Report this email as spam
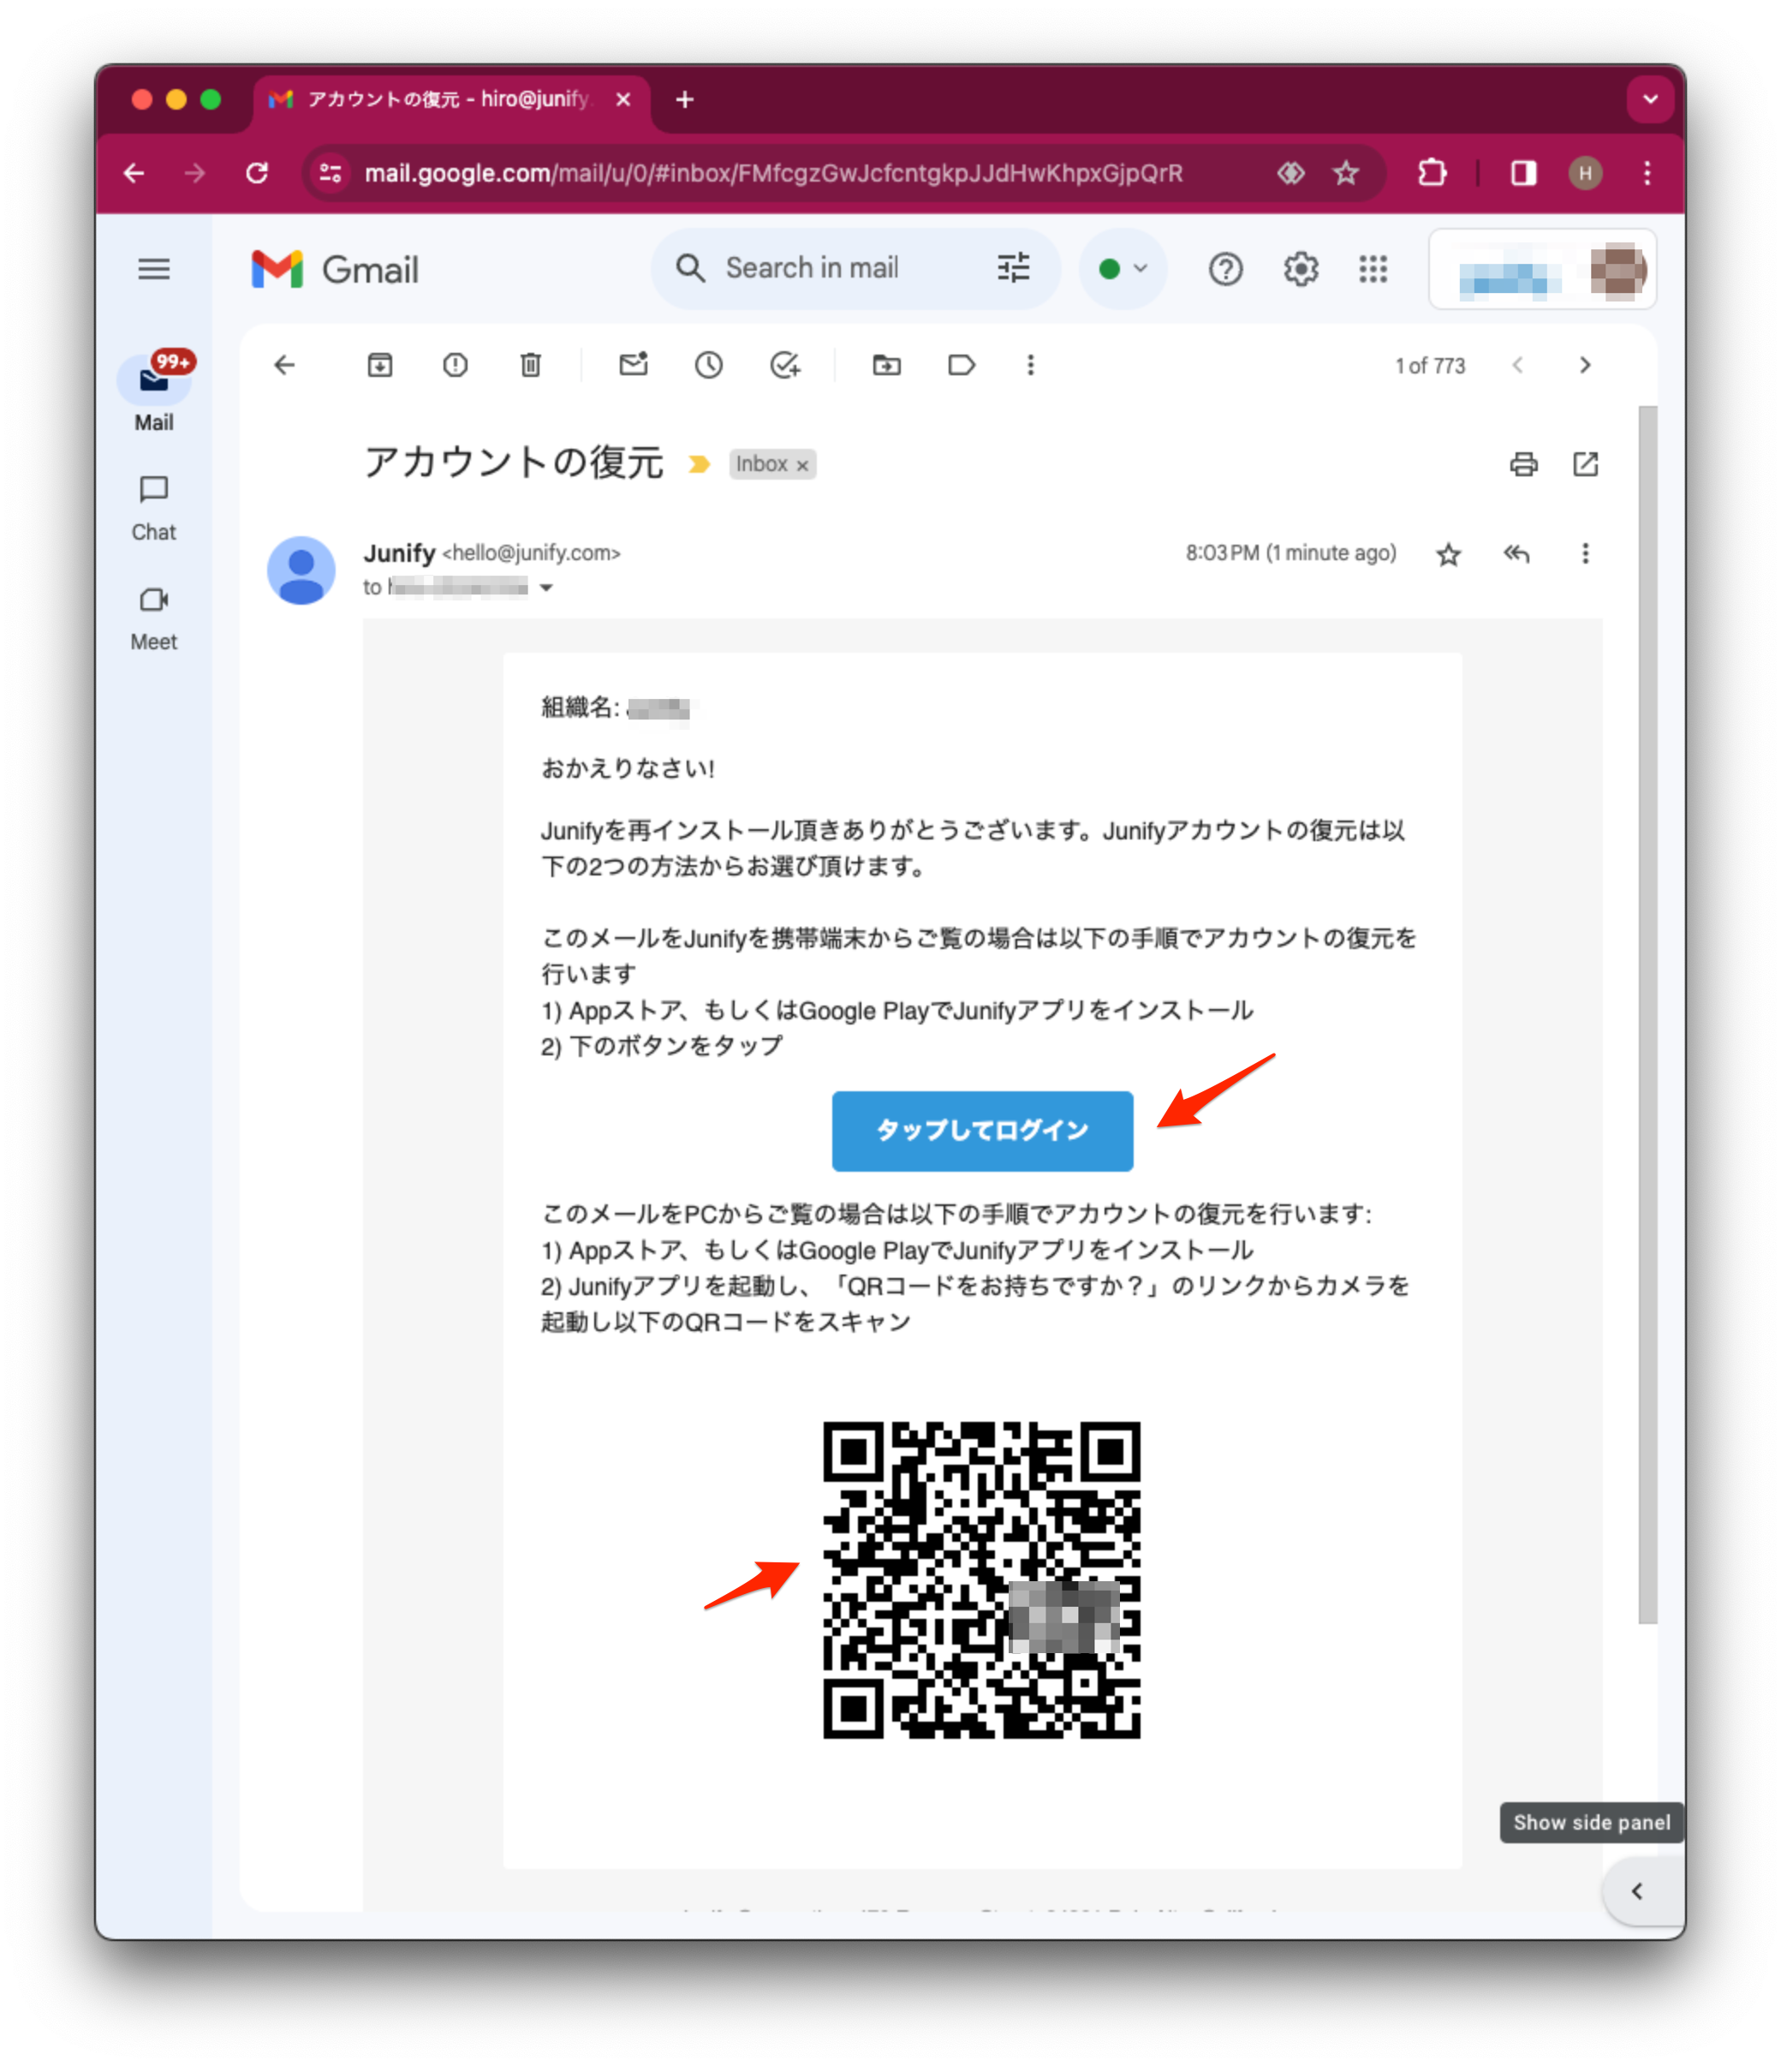The width and height of the screenshot is (1781, 2066). [456, 366]
